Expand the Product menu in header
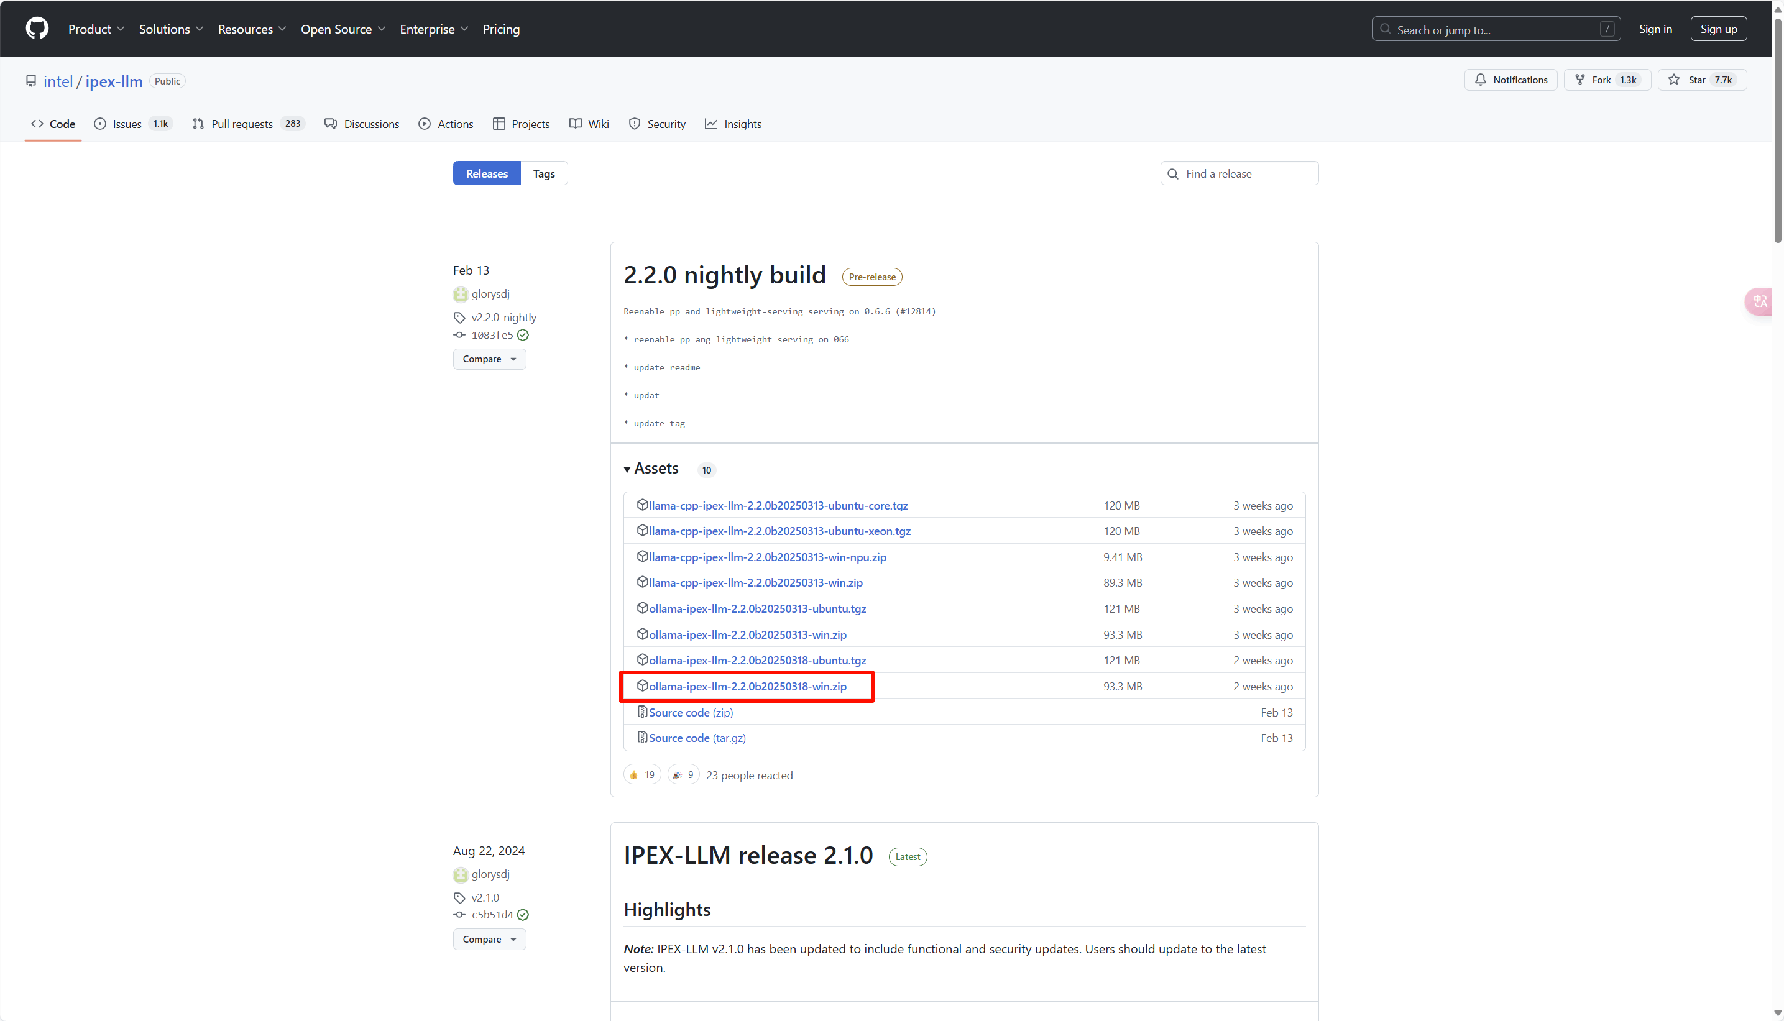The width and height of the screenshot is (1784, 1021). tap(96, 29)
